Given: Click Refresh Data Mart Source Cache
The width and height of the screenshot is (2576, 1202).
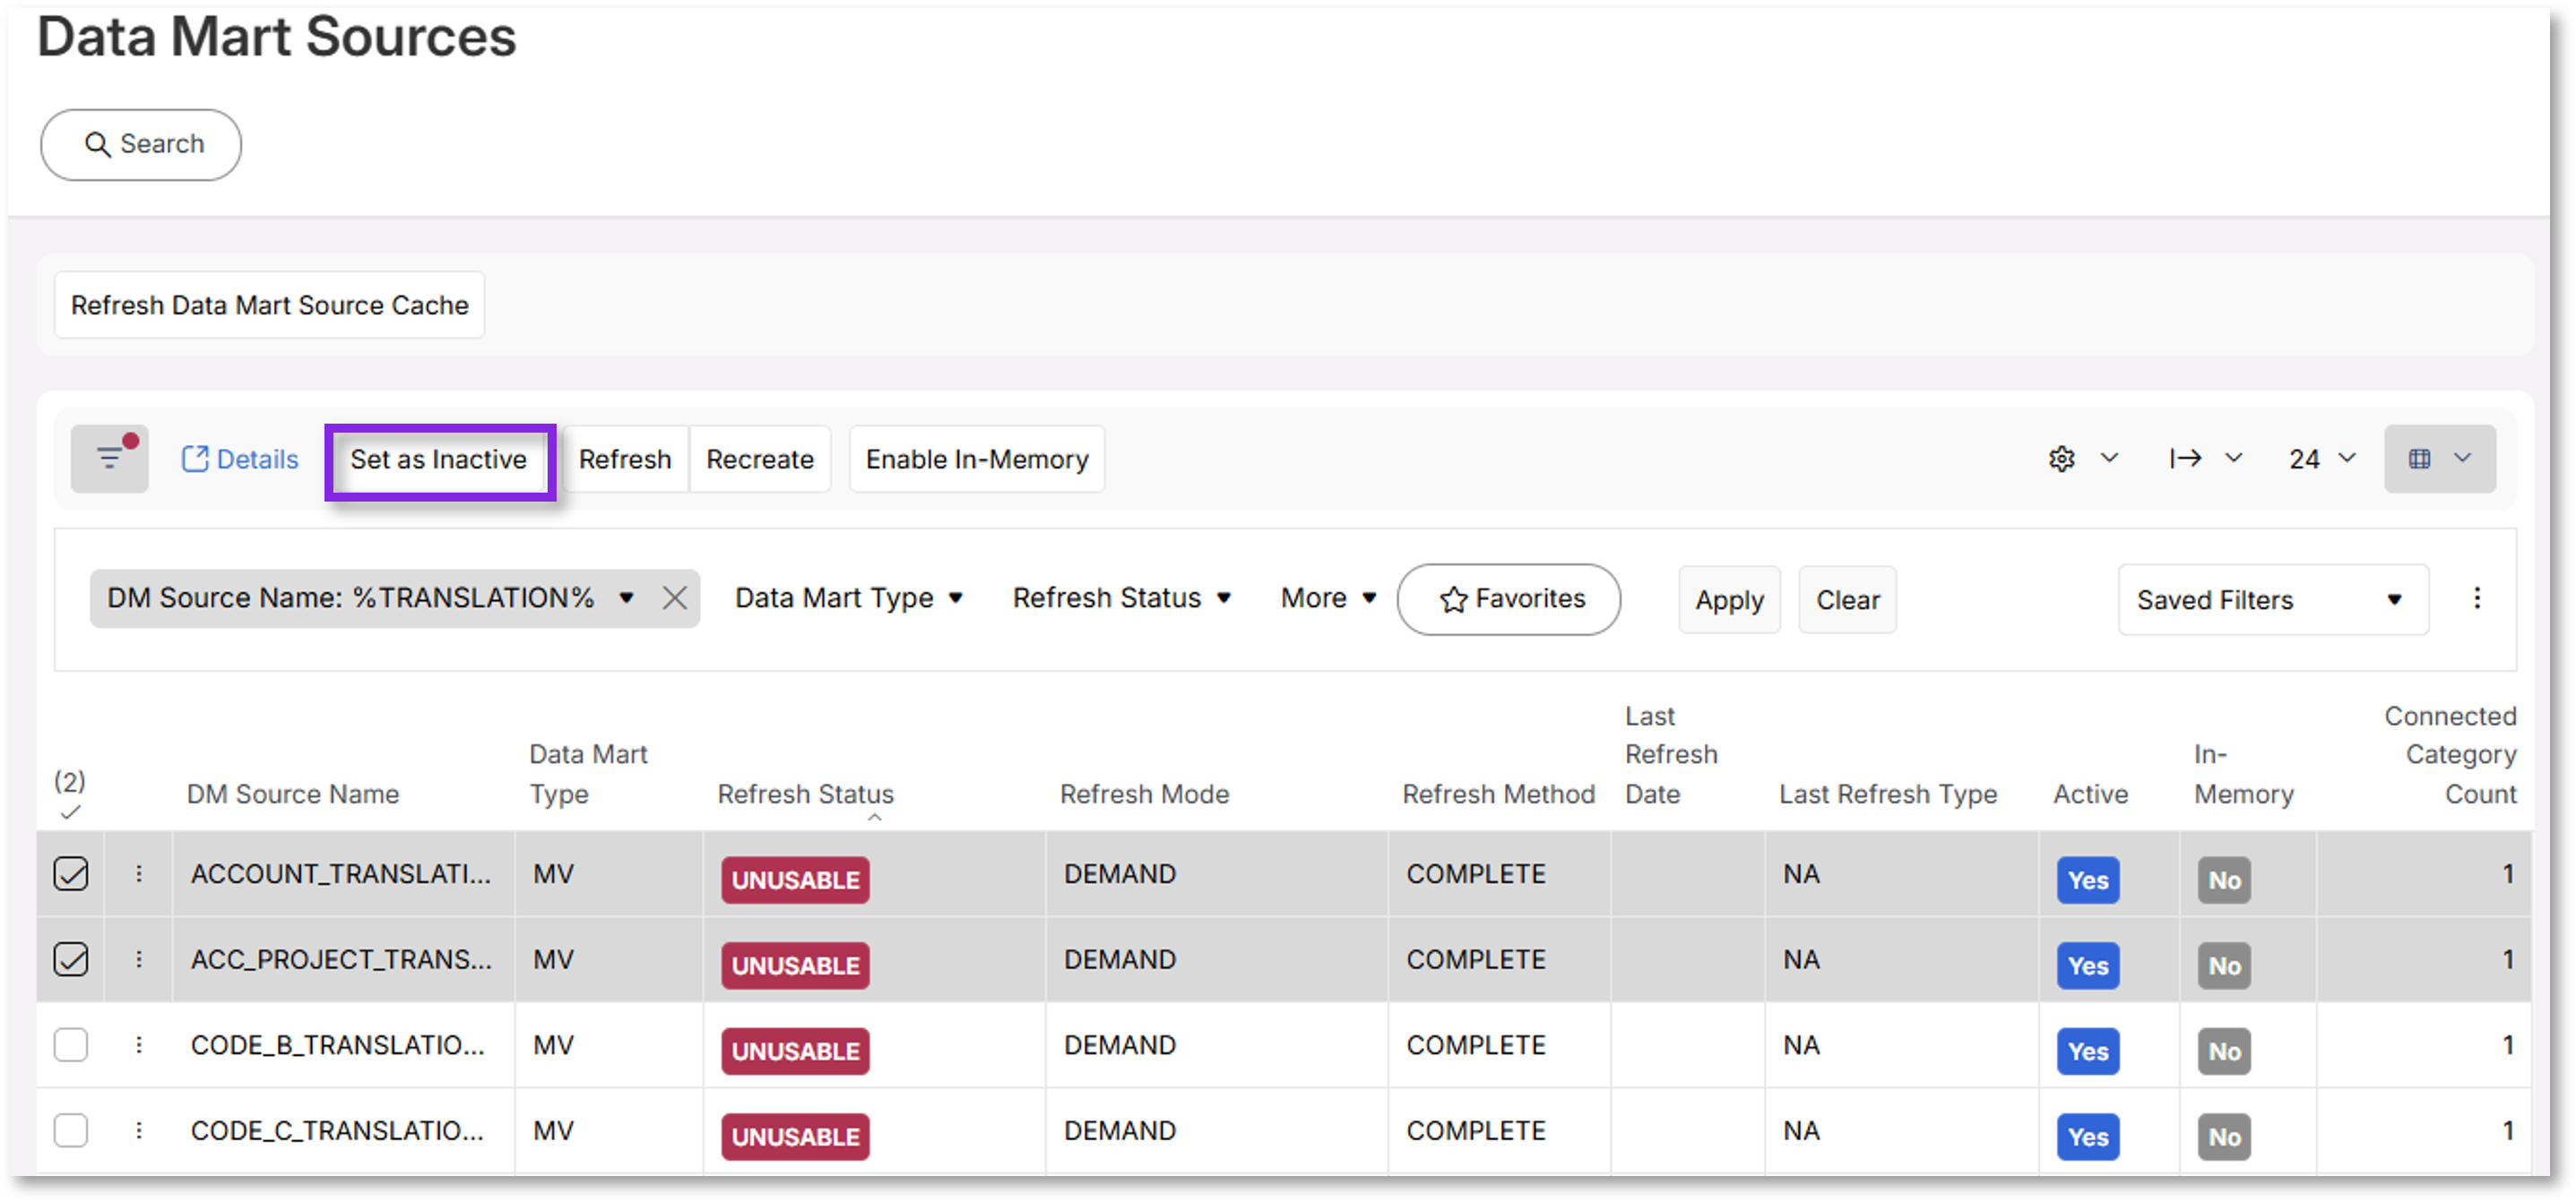Looking at the screenshot, I should [270, 305].
